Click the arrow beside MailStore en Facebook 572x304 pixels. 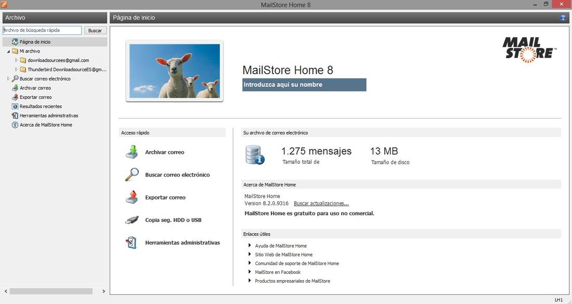[x=250, y=272]
